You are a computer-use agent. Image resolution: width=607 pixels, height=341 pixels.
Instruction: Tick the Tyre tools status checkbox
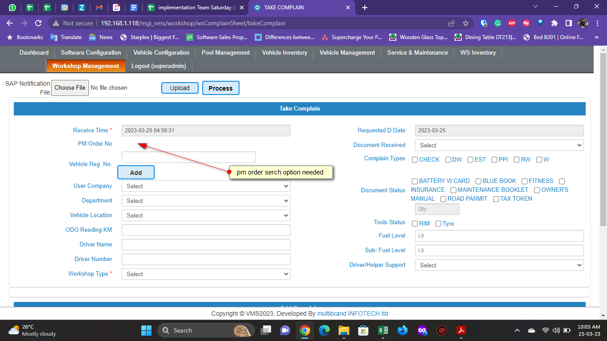point(438,224)
